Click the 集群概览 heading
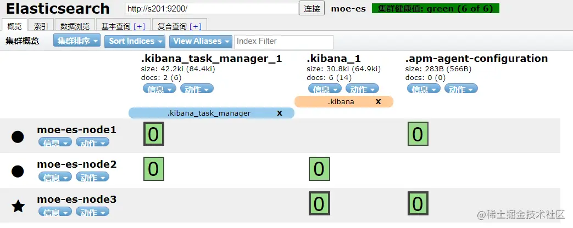 23,41
